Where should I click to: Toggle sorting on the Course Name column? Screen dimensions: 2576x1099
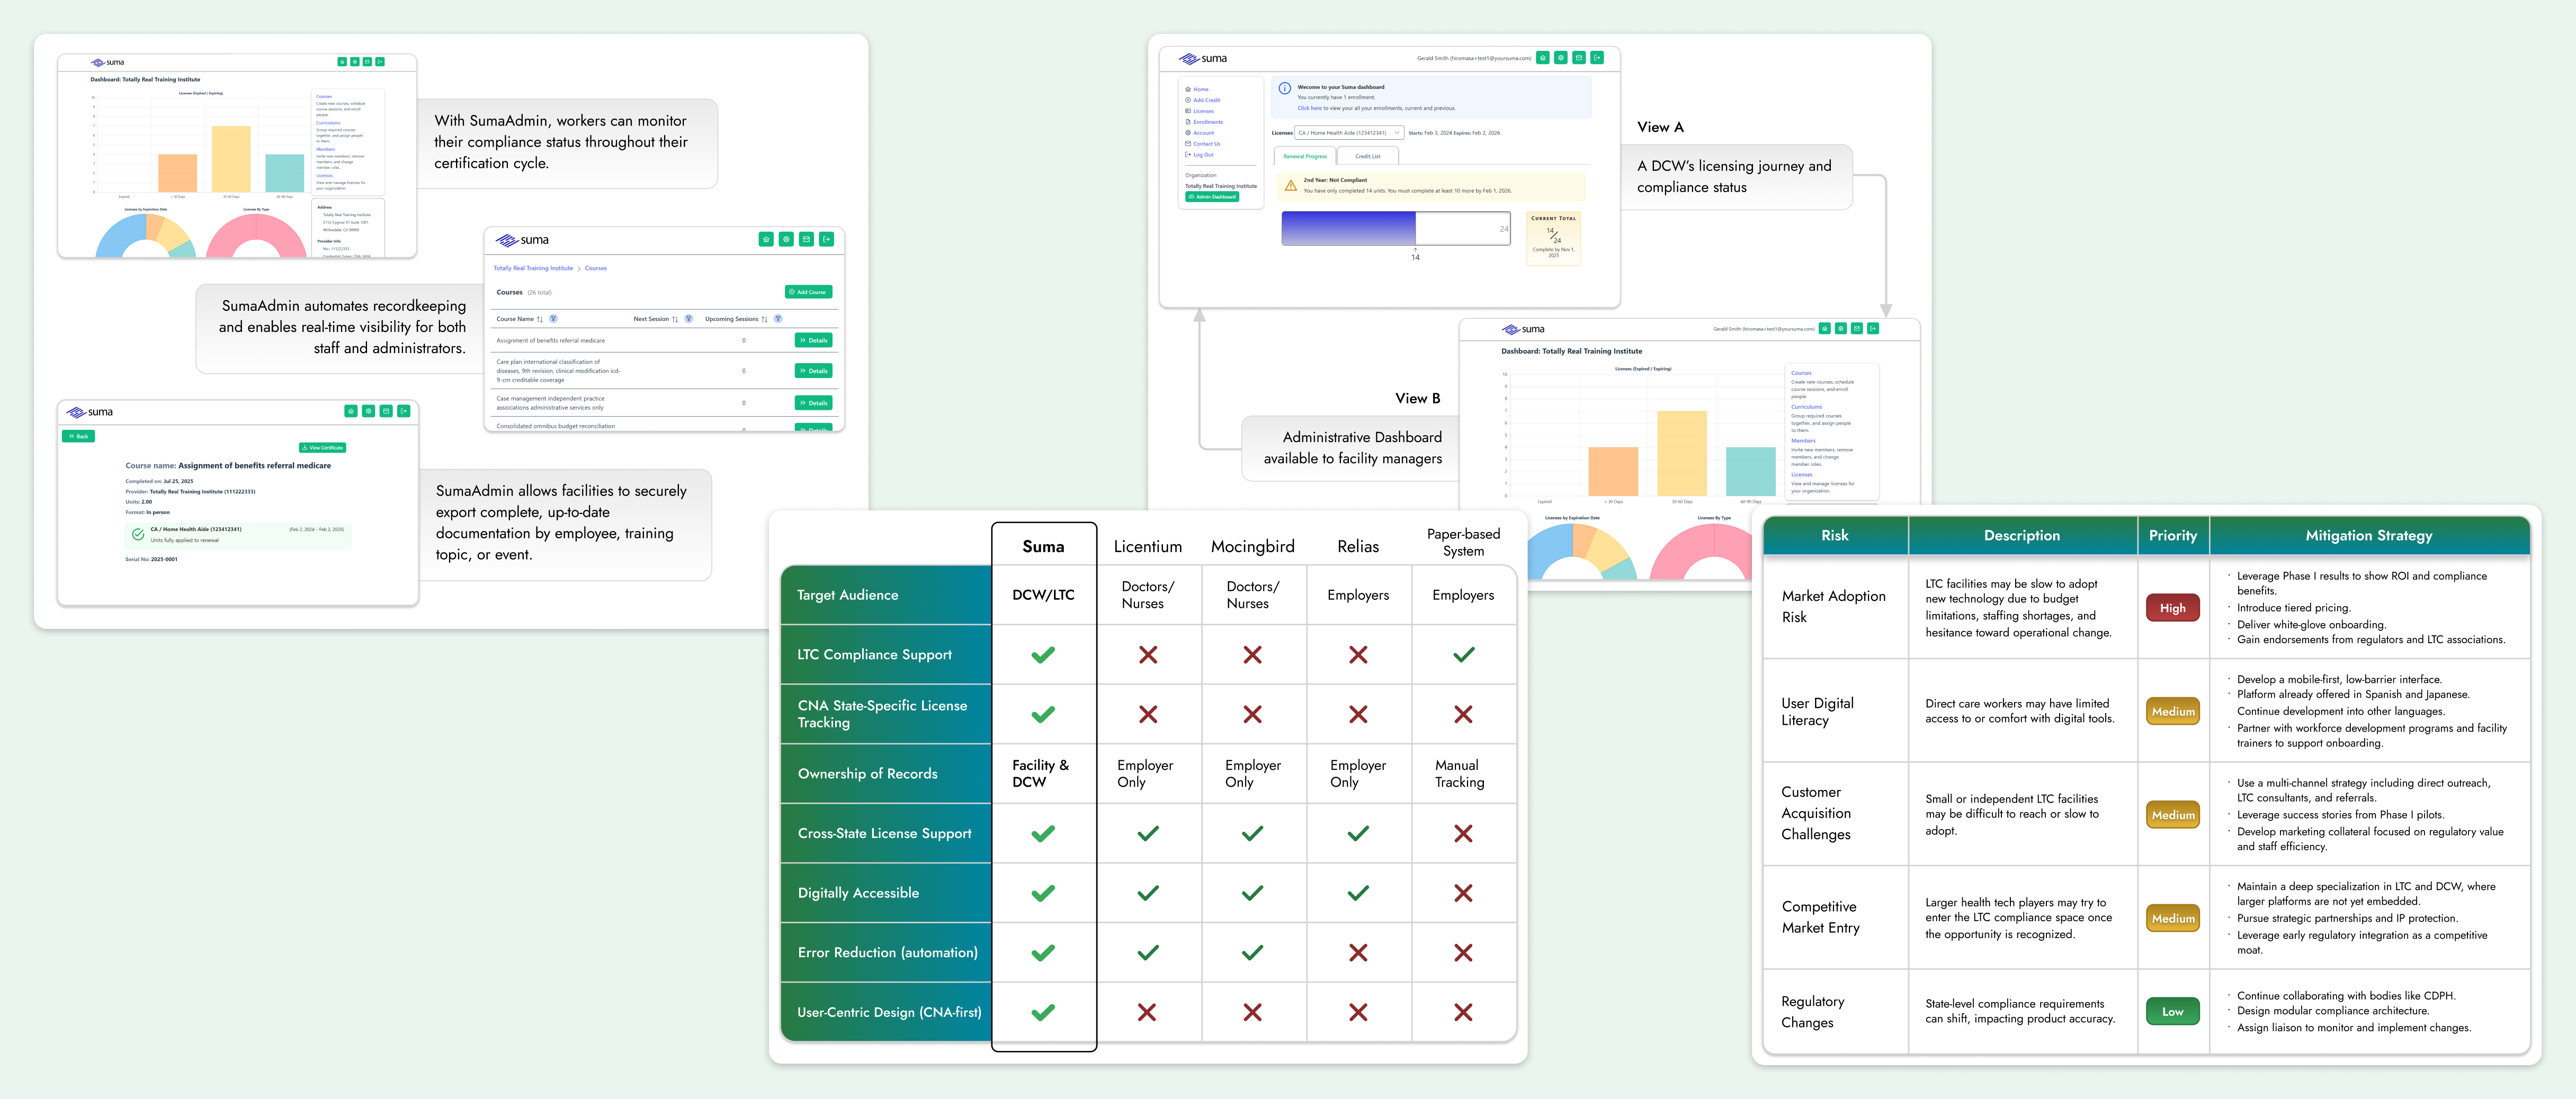coord(540,319)
